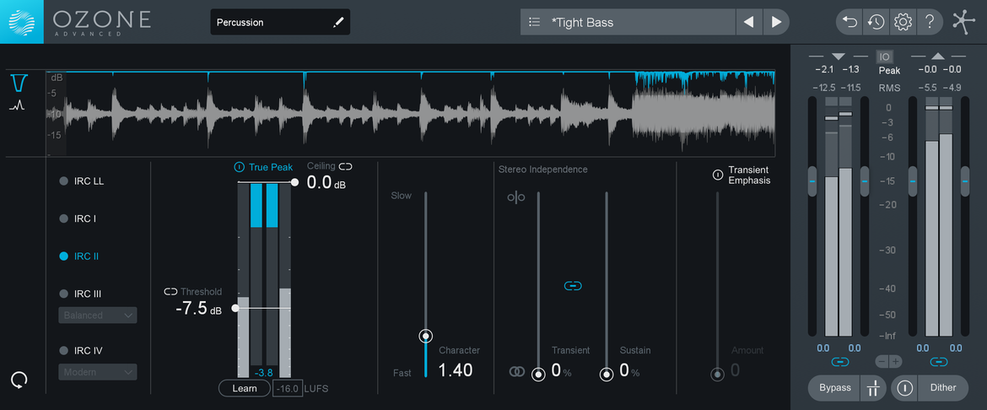Open the Balanced style dropdown
The width and height of the screenshot is (987, 410).
click(98, 315)
